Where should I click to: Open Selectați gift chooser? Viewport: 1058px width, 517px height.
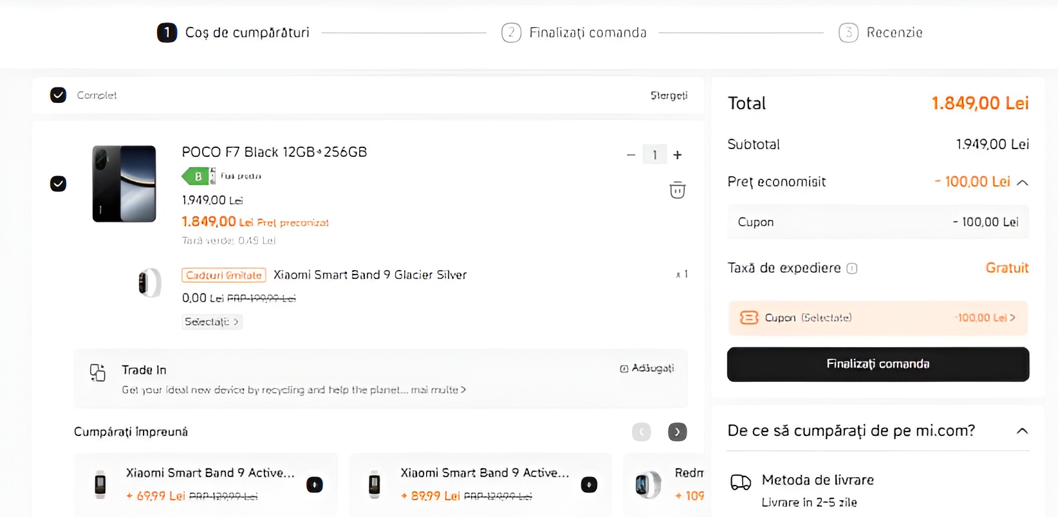[212, 322]
